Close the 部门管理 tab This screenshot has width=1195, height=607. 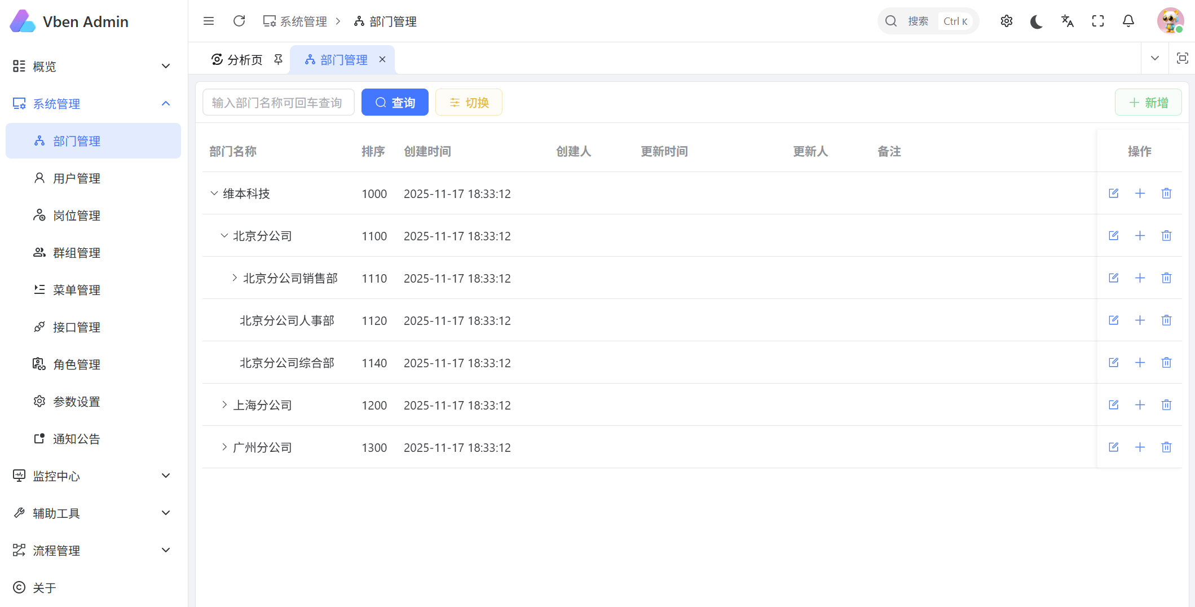coord(382,59)
